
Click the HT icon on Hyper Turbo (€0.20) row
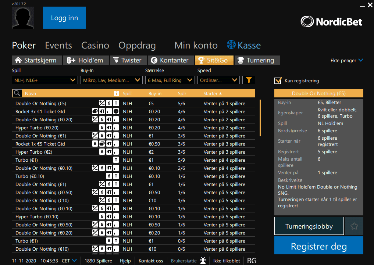pos(109,128)
